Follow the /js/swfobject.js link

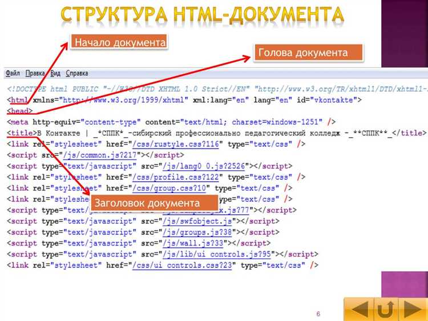point(197,221)
